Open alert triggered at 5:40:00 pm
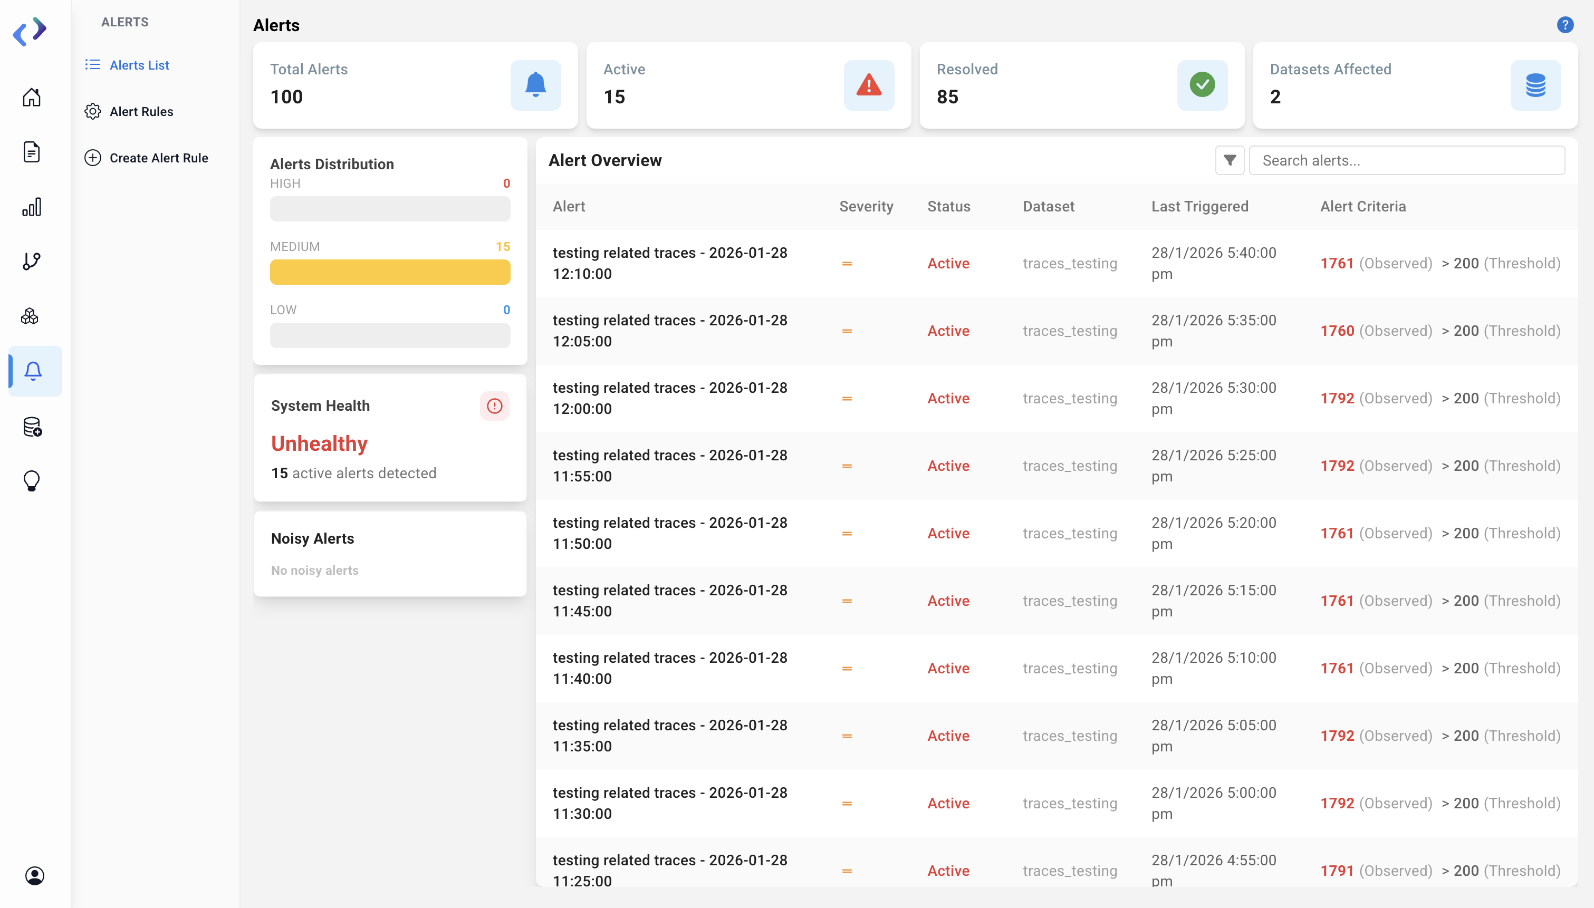 tap(670, 263)
